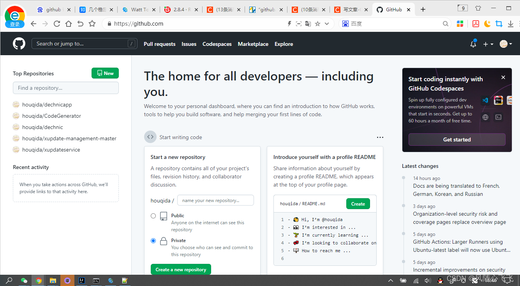The width and height of the screenshot is (520, 286).
Task: Open the user avatar menu dropdown
Action: click(506, 44)
